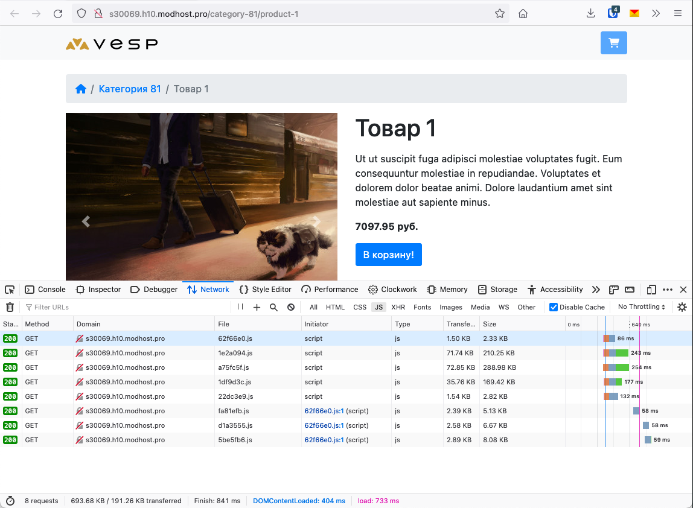This screenshot has width=693, height=508.
Task: Toggle the measure portion ruler icon
Action: [x=630, y=290]
